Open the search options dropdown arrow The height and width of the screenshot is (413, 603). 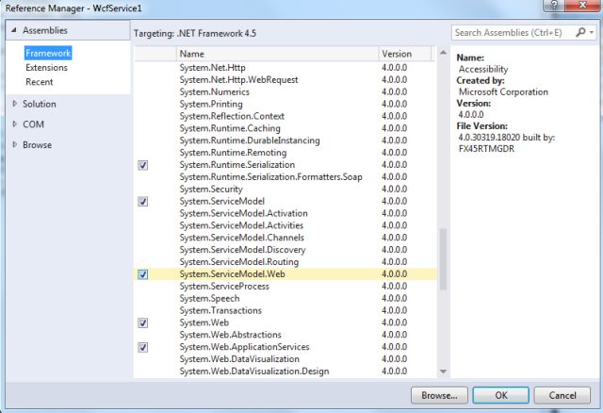click(x=592, y=33)
